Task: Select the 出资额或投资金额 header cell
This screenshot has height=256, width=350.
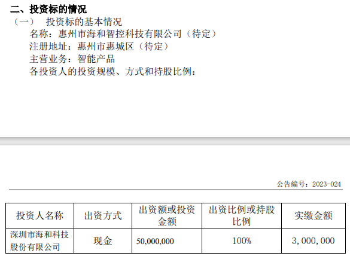Action: (x=167, y=215)
